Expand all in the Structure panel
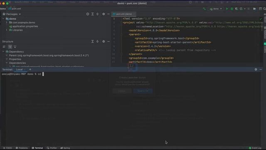The width and height of the screenshot is (266, 150). pyautogui.click(x=92, y=42)
